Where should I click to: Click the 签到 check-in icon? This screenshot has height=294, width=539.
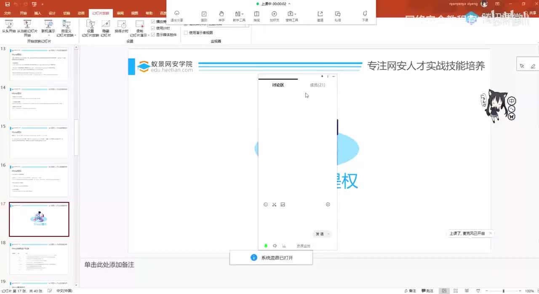click(x=204, y=16)
